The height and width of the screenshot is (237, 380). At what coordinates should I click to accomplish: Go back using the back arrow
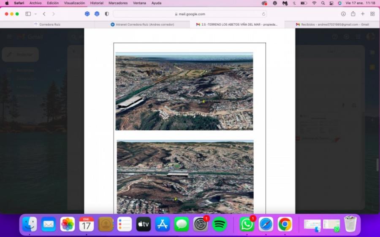(44, 14)
